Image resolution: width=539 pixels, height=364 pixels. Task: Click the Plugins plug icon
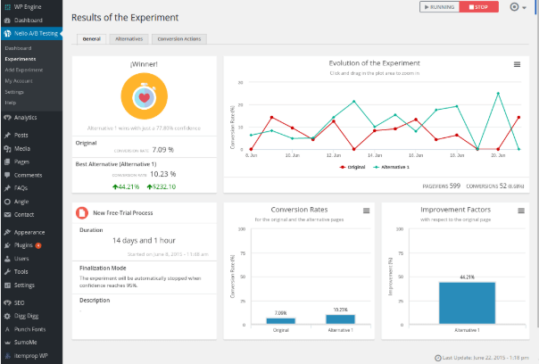point(7,245)
